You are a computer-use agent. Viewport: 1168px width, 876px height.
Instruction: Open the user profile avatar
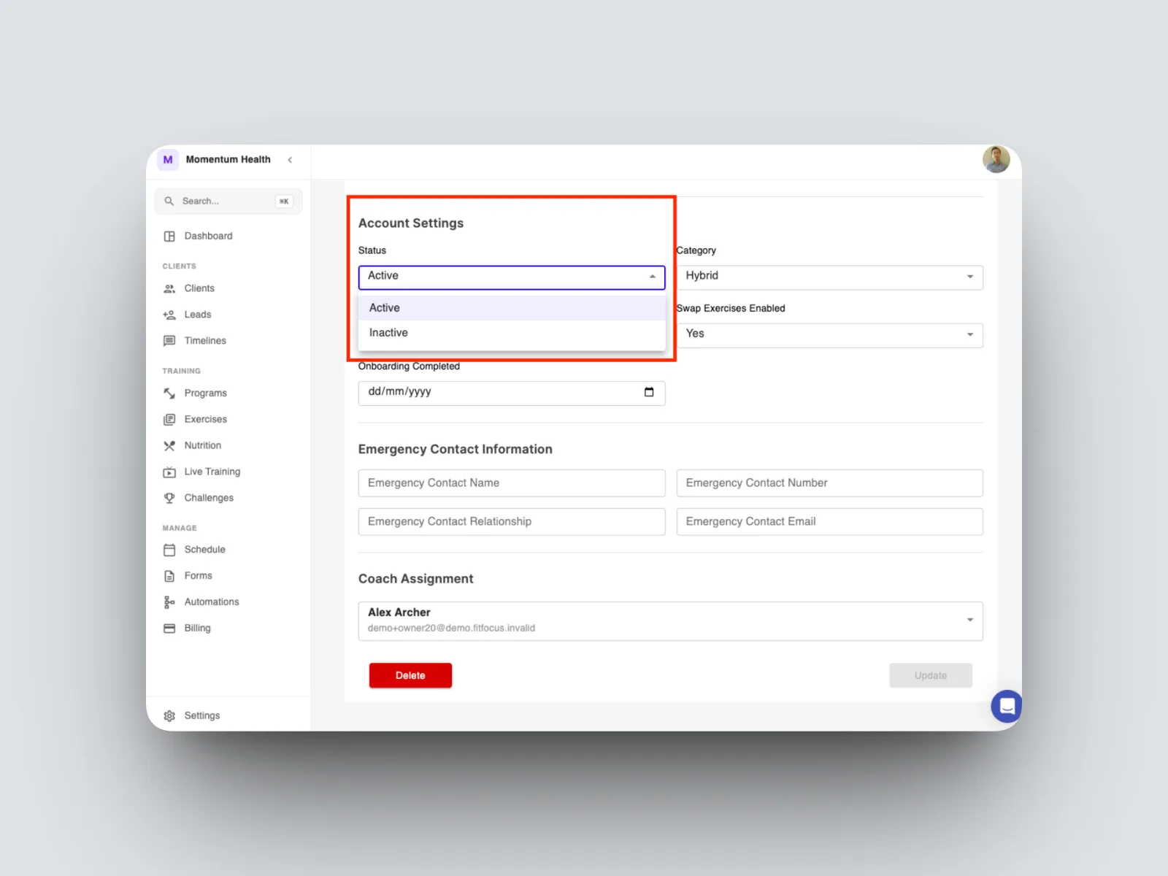click(996, 159)
